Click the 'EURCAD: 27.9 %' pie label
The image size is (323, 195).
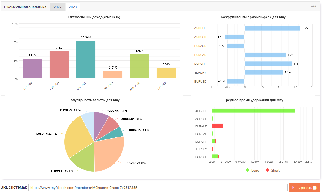(x=135, y=163)
